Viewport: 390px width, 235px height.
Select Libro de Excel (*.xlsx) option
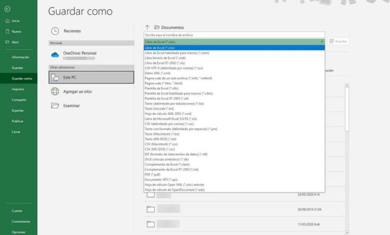click(234, 48)
